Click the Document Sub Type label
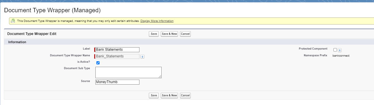The image size is (374, 105). pyautogui.click(x=77, y=68)
